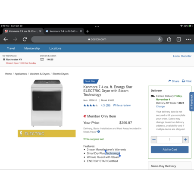Click the costco.com address bar
The width and height of the screenshot is (194, 194).
[x=97, y=39]
